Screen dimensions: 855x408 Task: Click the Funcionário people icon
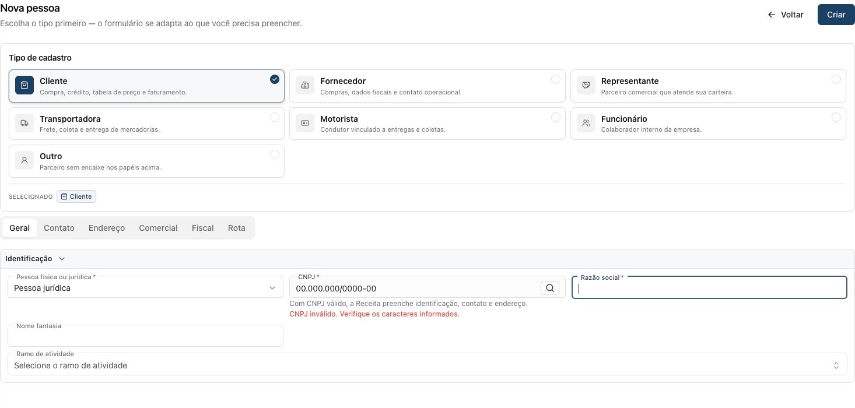coord(586,123)
